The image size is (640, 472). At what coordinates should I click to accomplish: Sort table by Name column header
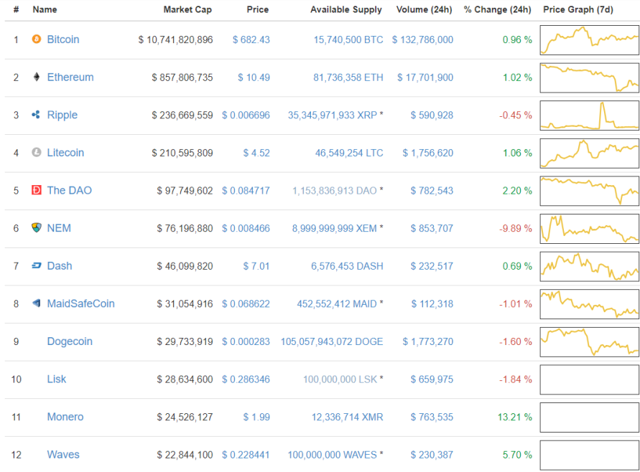pos(45,9)
